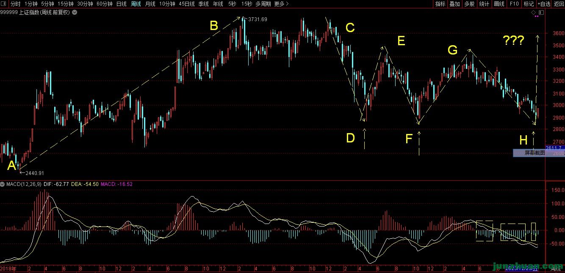
Task: Open the 统计 statistics tool
Action: click(484, 4)
